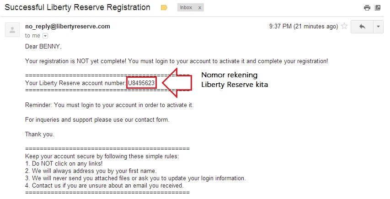Viewport: 390px width, 199px height.
Task: Click account number U8495623
Action: pyautogui.click(x=141, y=83)
